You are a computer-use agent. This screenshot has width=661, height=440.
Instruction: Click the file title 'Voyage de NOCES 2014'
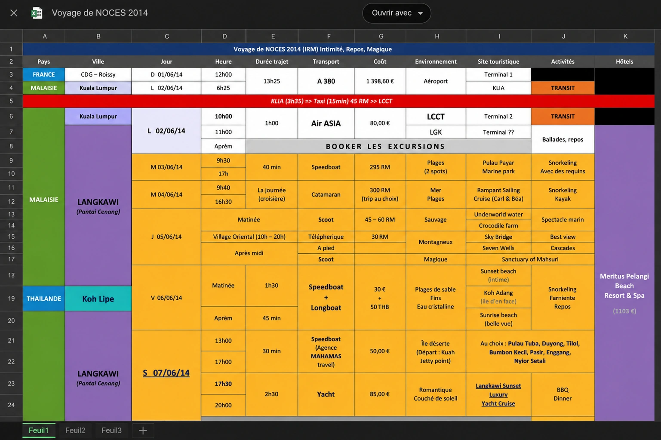pos(100,13)
